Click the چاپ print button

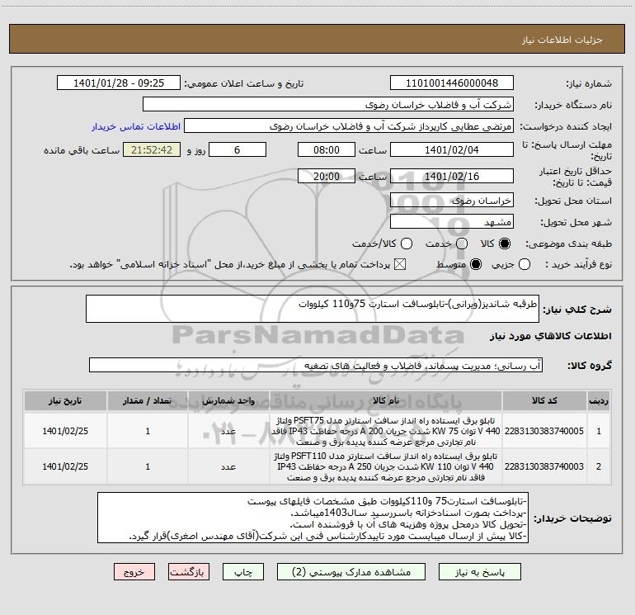click(x=243, y=571)
